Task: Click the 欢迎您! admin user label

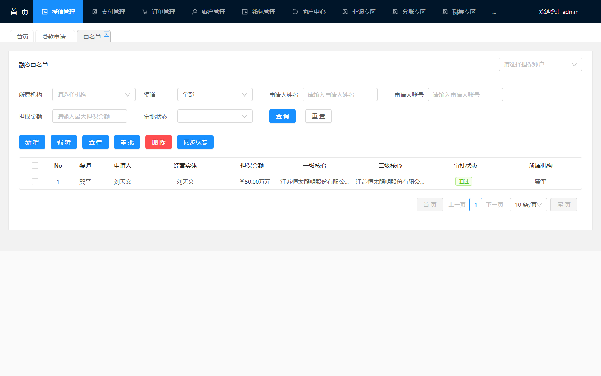Action: (x=558, y=12)
